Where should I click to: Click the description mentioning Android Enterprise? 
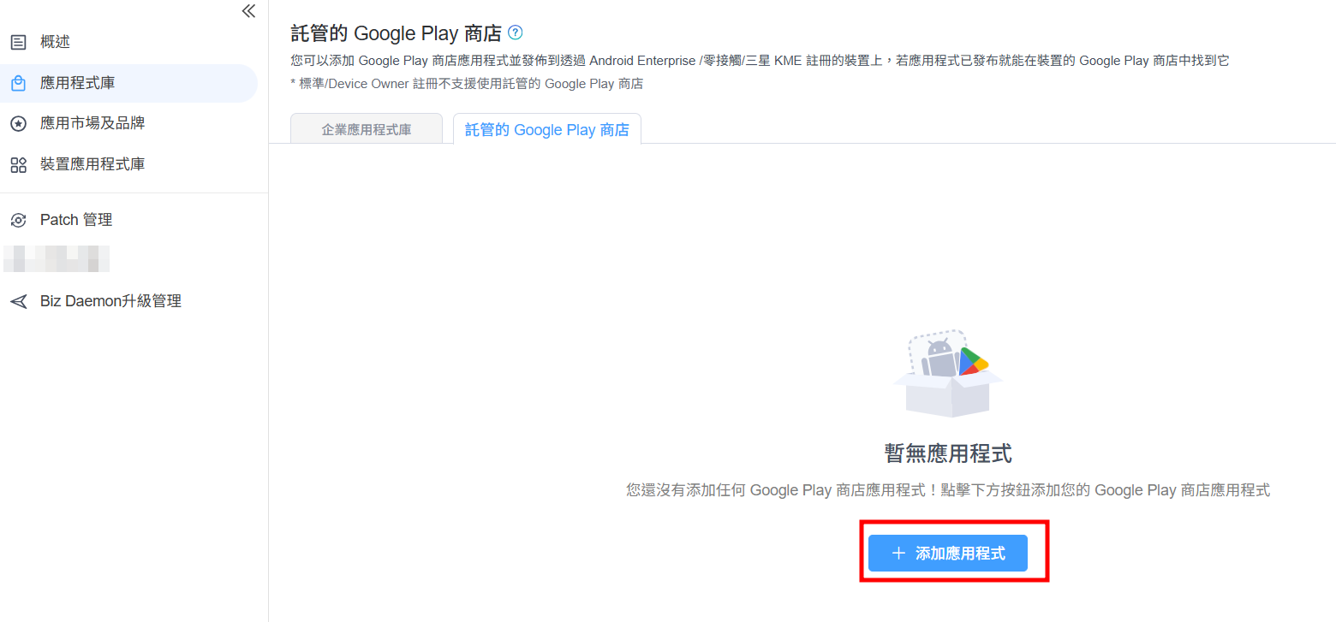760,61
